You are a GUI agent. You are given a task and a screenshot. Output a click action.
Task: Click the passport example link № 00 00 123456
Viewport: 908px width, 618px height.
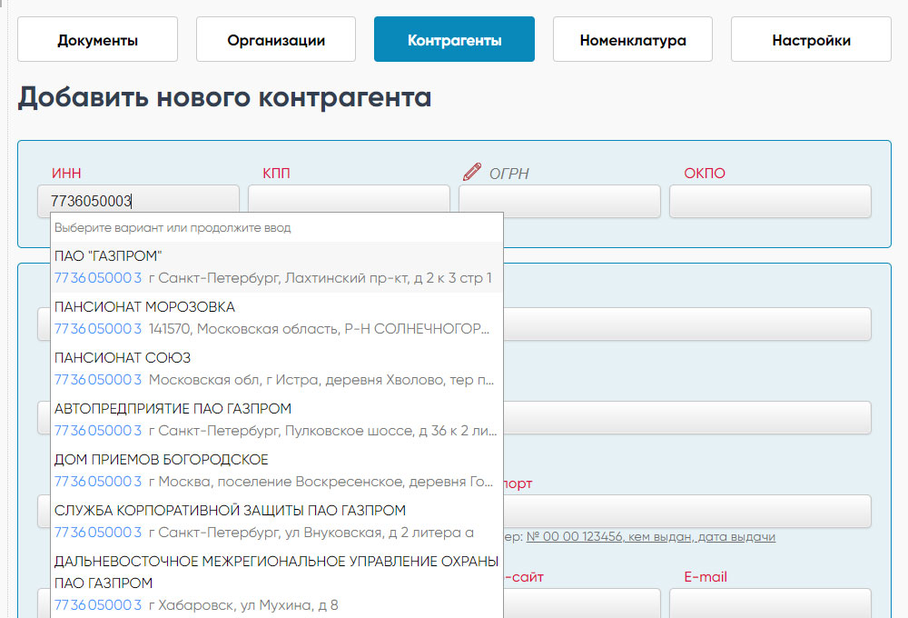650,537
